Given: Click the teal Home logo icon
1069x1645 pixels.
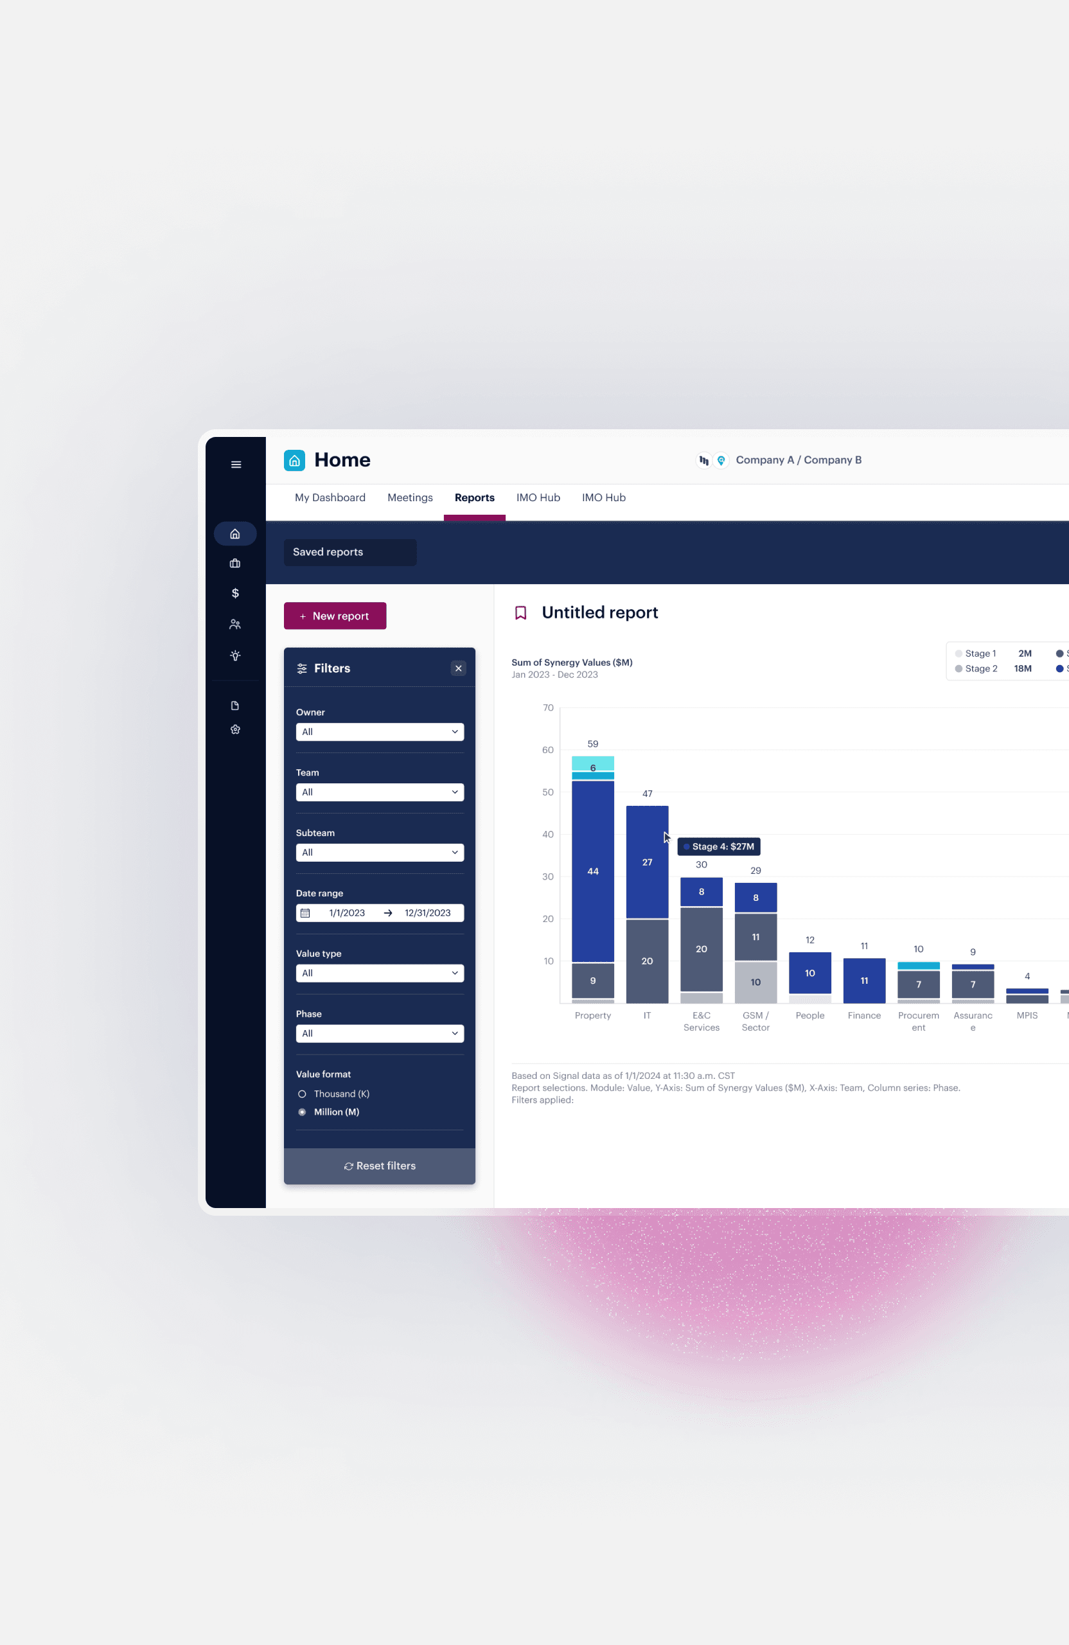Looking at the screenshot, I should point(294,460).
